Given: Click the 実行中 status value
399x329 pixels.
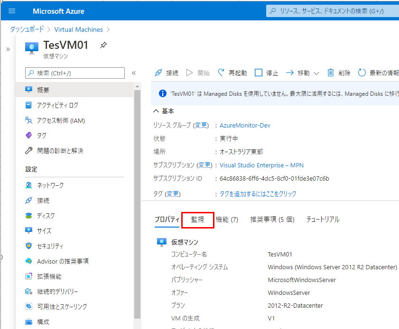Looking at the screenshot, I should coord(229,138).
